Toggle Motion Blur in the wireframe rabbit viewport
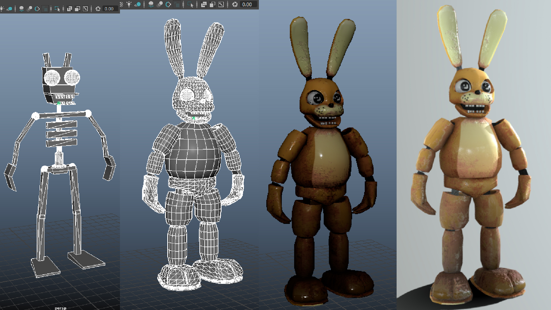The image size is (551, 310). 160,4
